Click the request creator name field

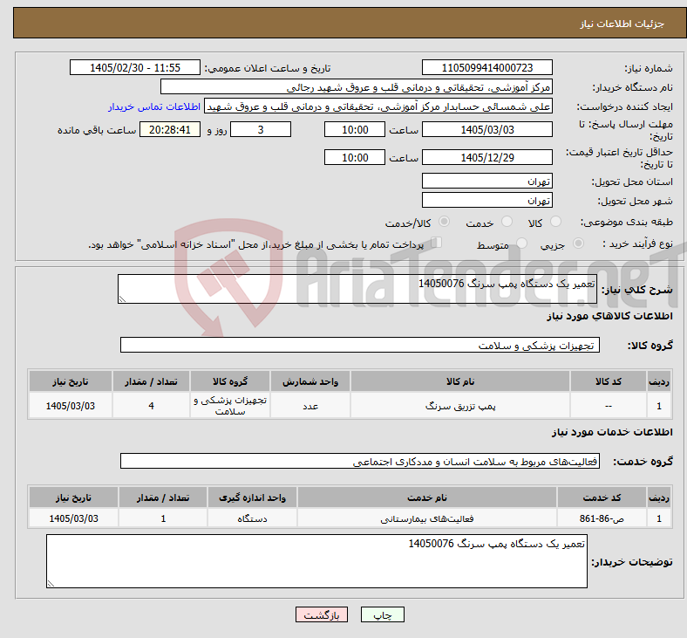pos(378,106)
